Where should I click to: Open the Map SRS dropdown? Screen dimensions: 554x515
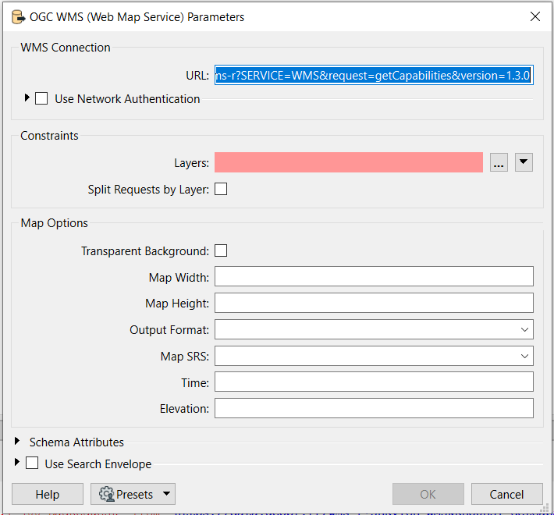pos(374,357)
